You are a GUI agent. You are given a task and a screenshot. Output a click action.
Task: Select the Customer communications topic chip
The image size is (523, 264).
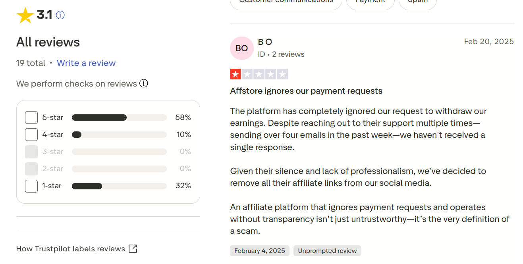pos(286,2)
